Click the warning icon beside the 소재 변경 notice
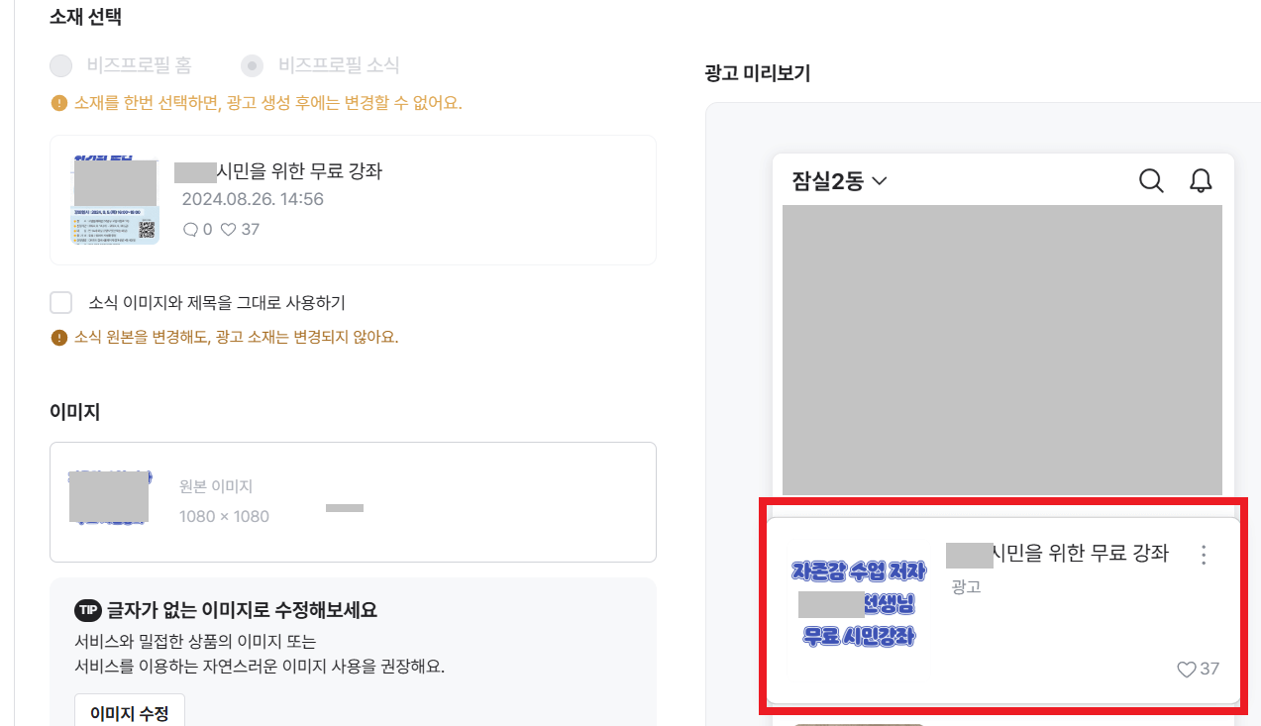 click(x=58, y=102)
